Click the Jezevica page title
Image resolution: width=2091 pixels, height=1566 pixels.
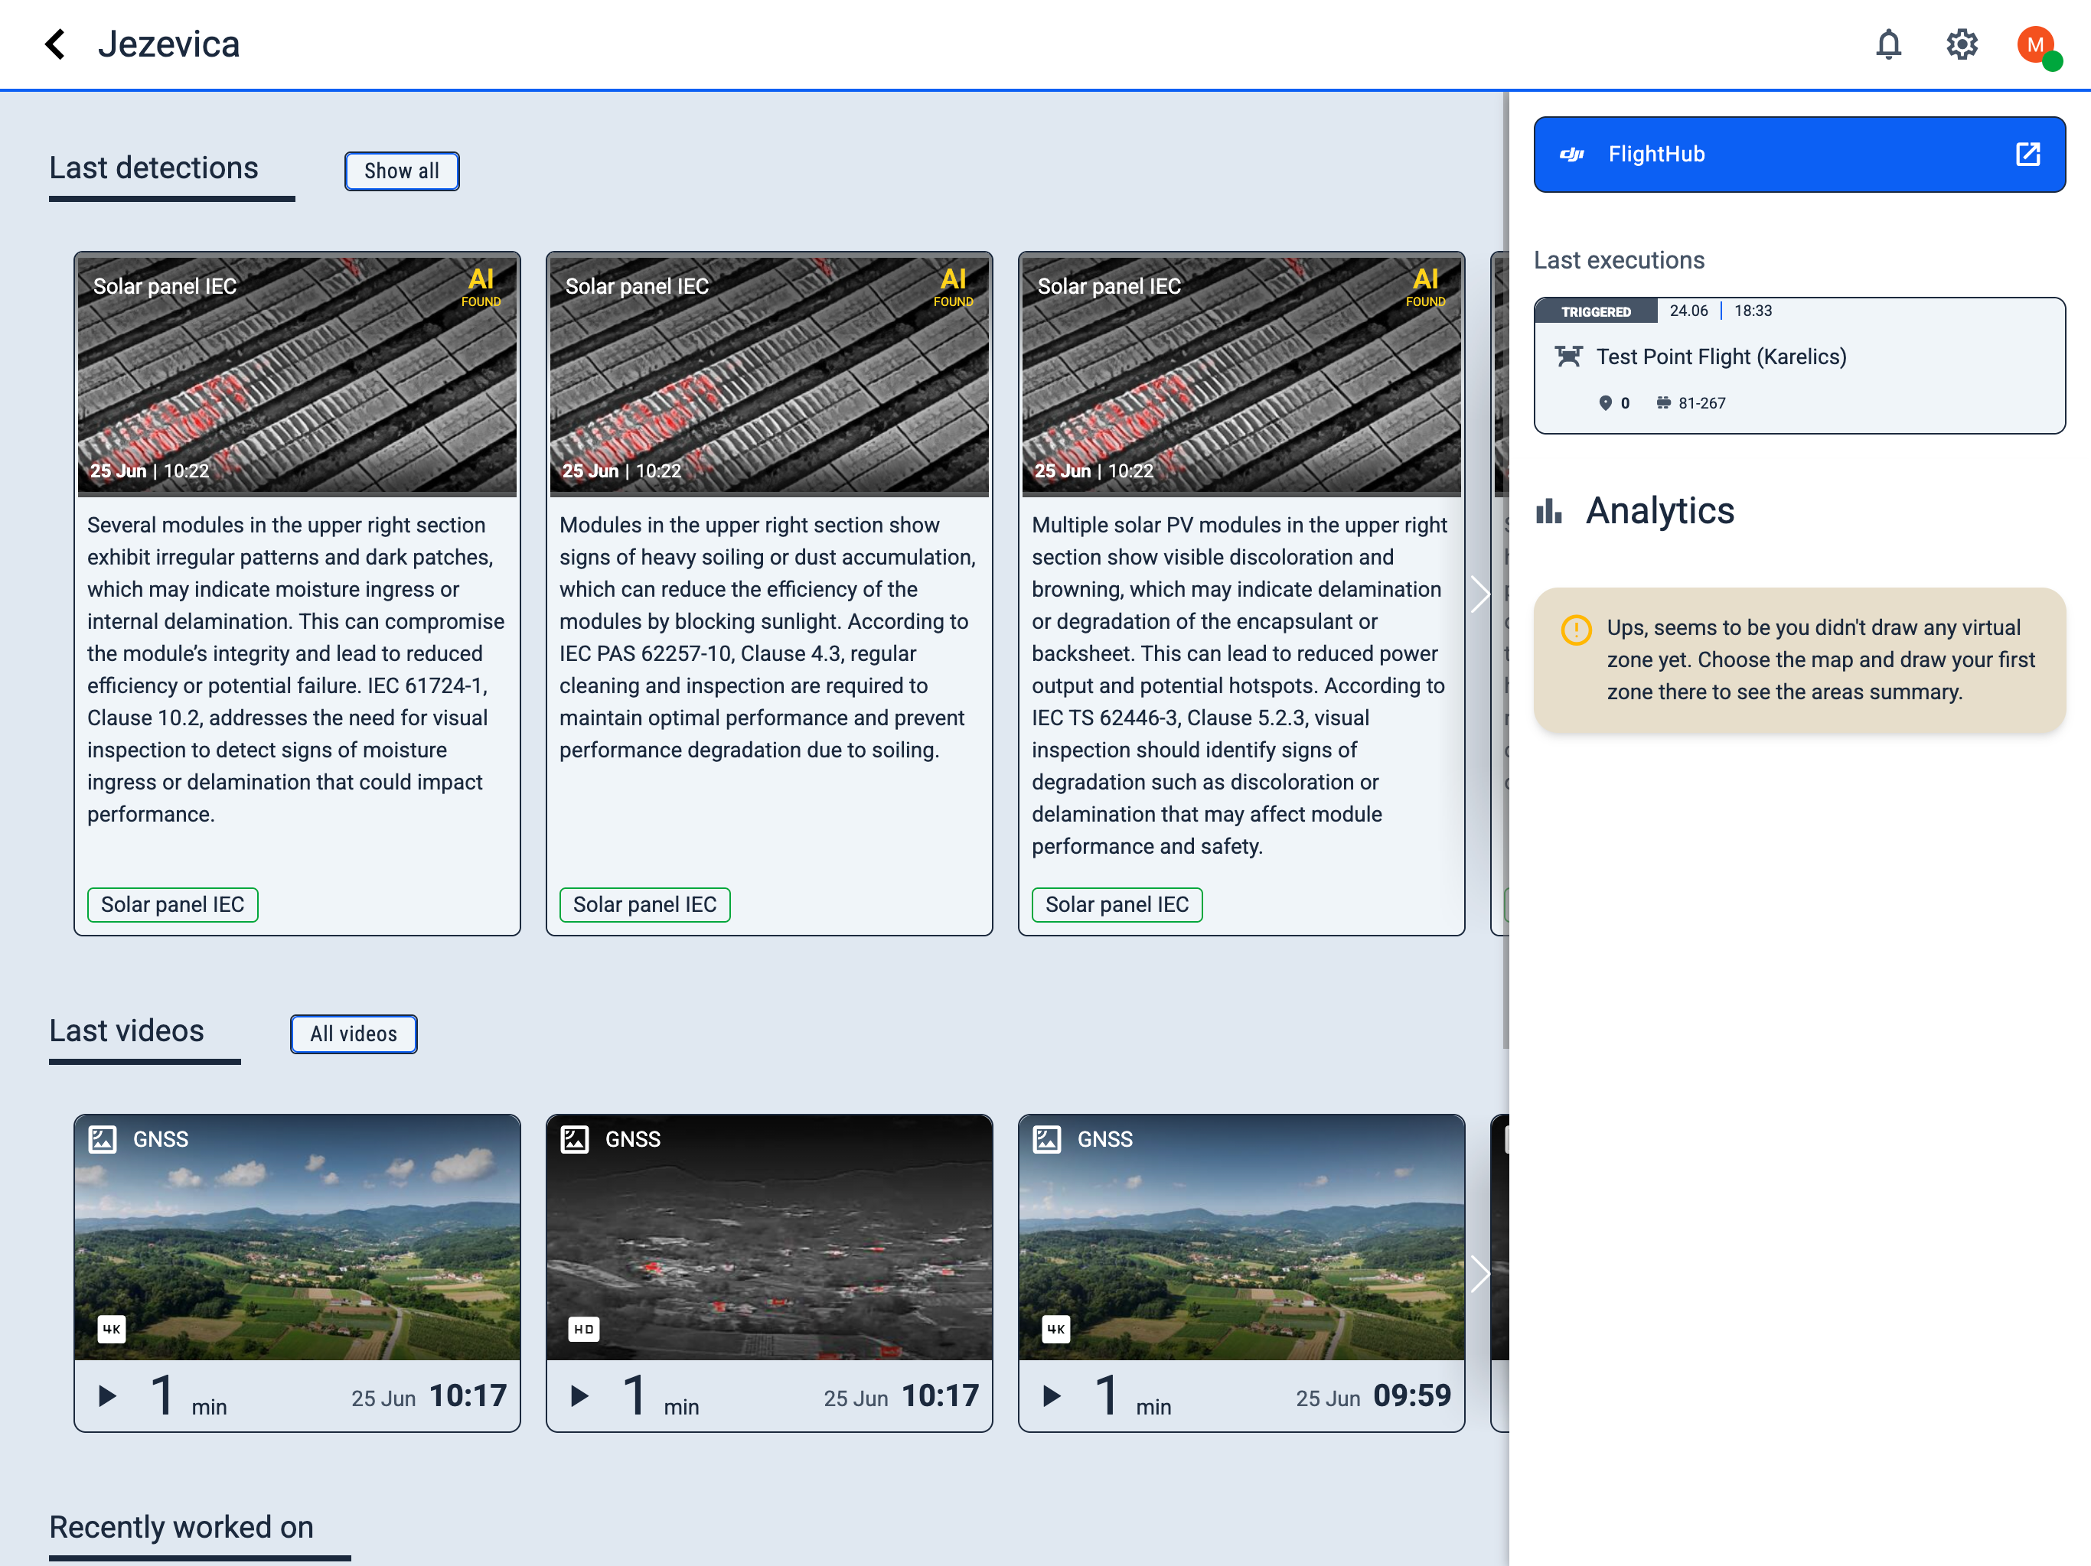(169, 44)
